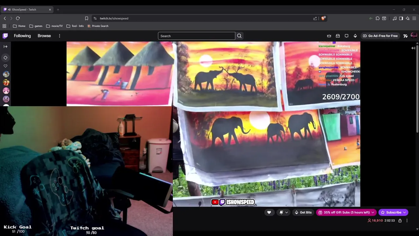This screenshot has width=419, height=236.
Task: Open the 35% off Gift Subs dropdown
Action: (x=346, y=212)
